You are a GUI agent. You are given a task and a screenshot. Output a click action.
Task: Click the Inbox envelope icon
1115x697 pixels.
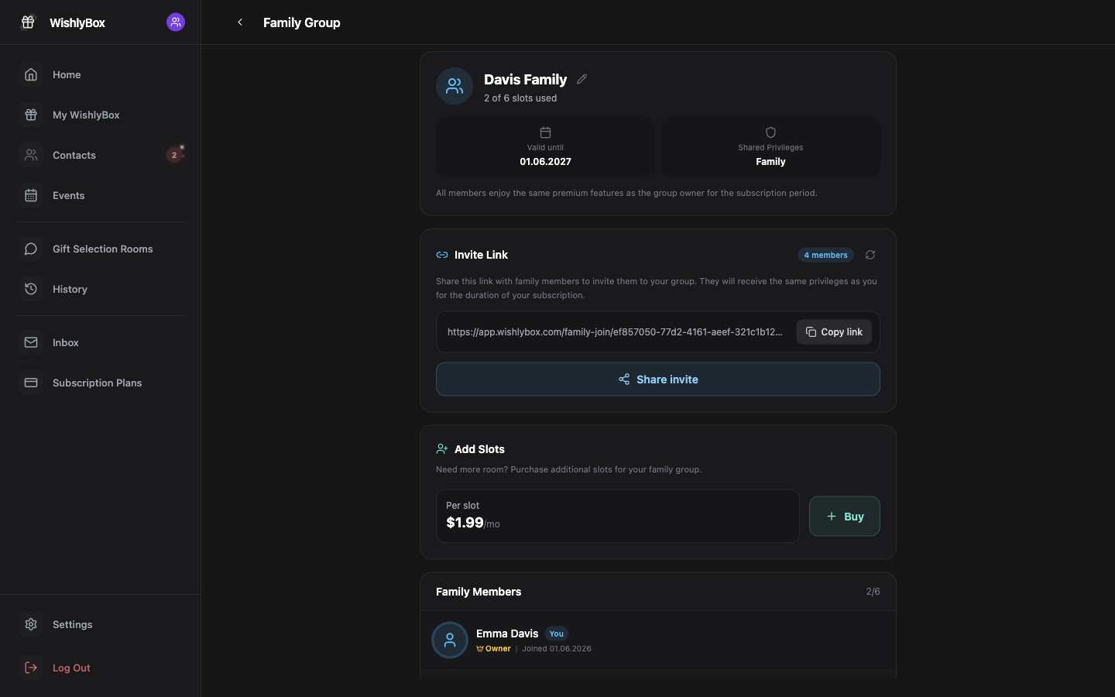tap(31, 342)
